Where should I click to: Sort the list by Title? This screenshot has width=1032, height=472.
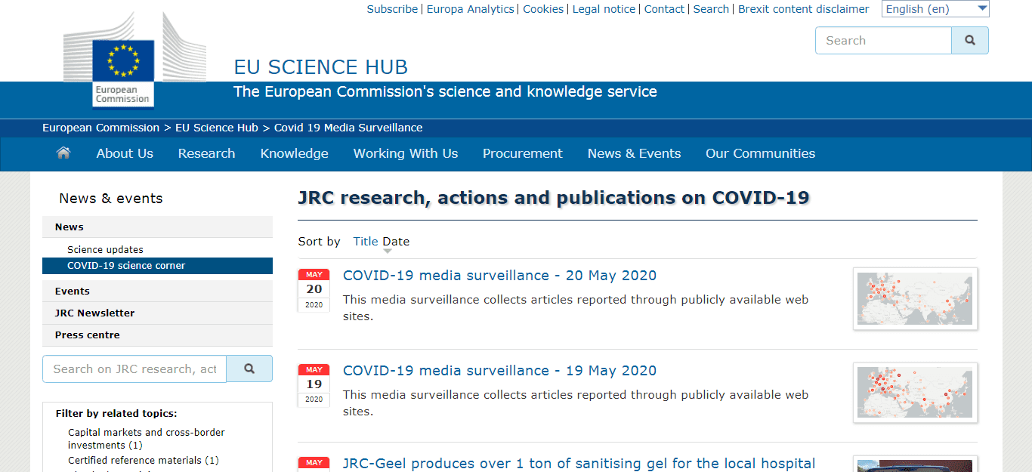[366, 242]
